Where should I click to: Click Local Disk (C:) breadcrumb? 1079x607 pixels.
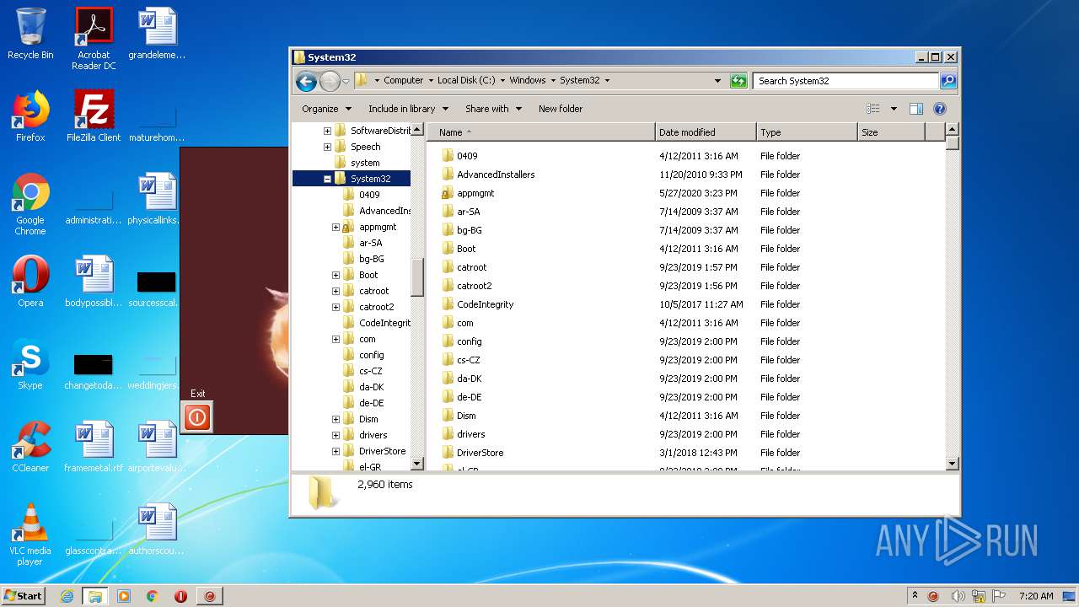click(x=466, y=81)
